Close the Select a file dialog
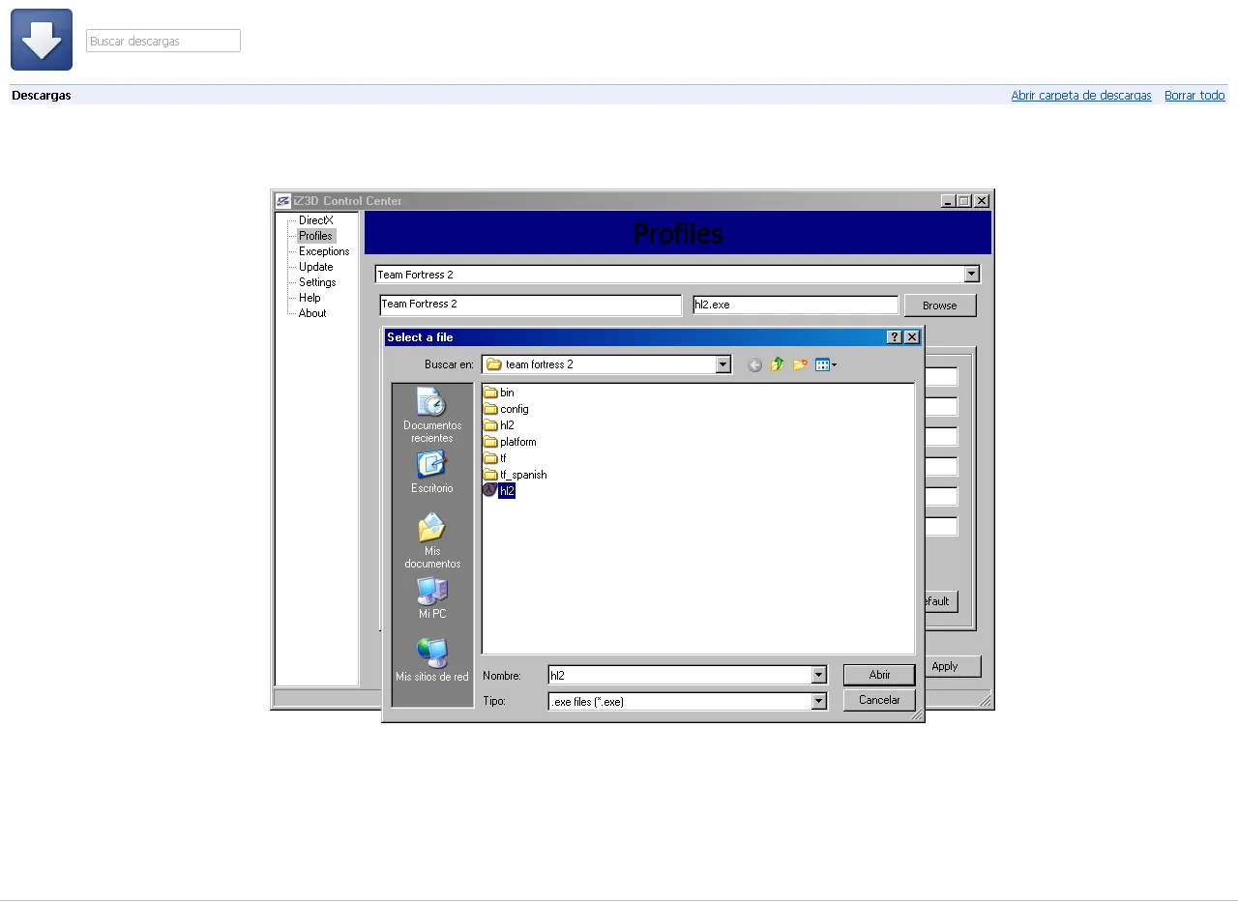 (x=911, y=337)
